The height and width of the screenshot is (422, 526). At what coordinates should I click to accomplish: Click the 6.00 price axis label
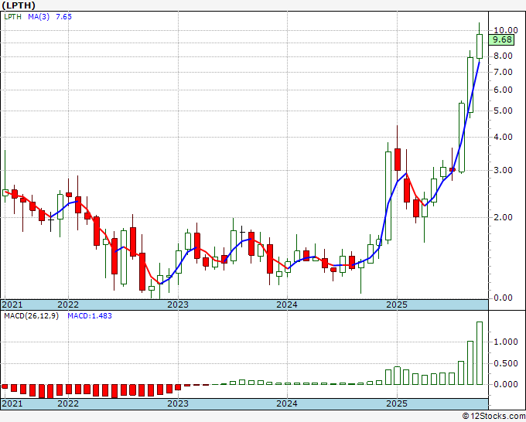[x=504, y=90]
